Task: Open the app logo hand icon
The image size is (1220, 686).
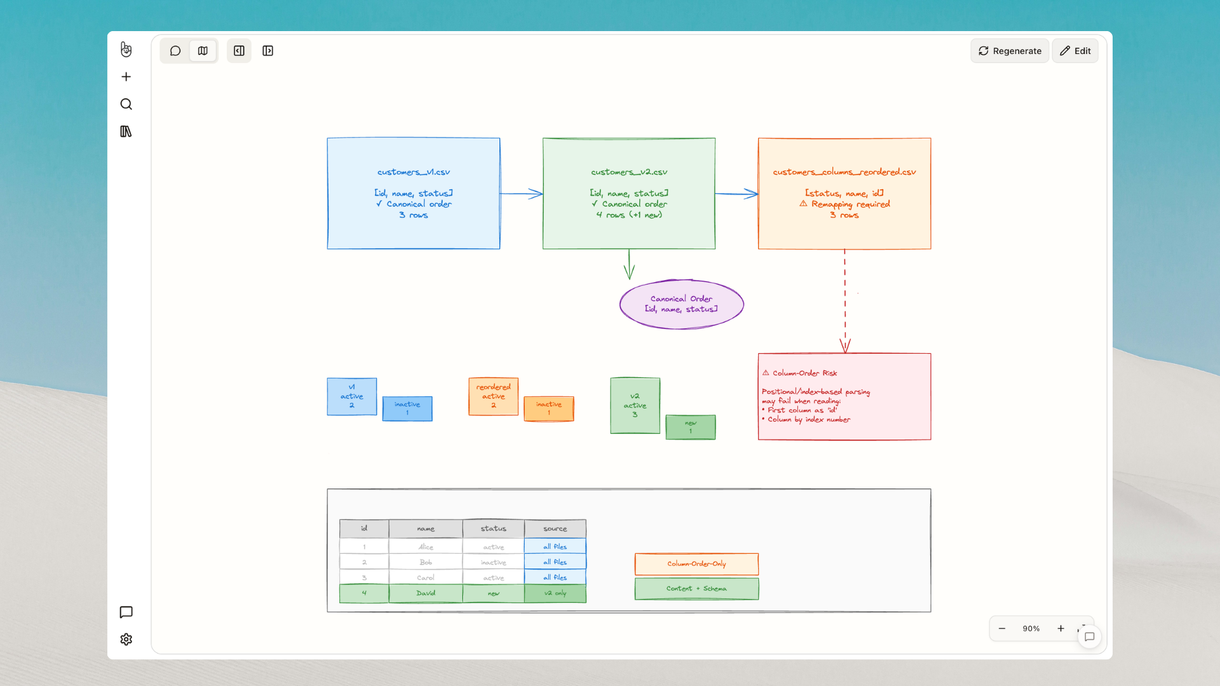Action: (126, 50)
